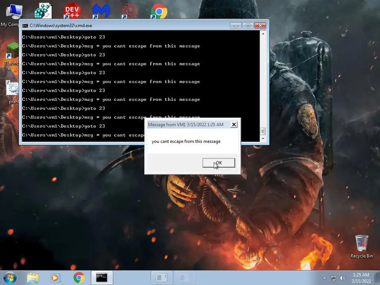Maximize the cmd.exe window
380x285 pixels.
pyautogui.click(x=248, y=26)
